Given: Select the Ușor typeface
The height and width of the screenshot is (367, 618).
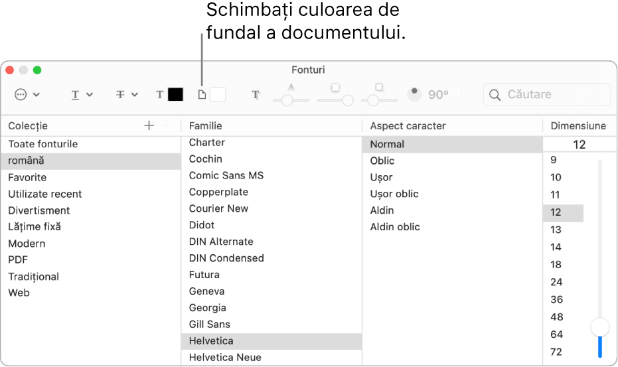Looking at the screenshot, I should [452, 177].
